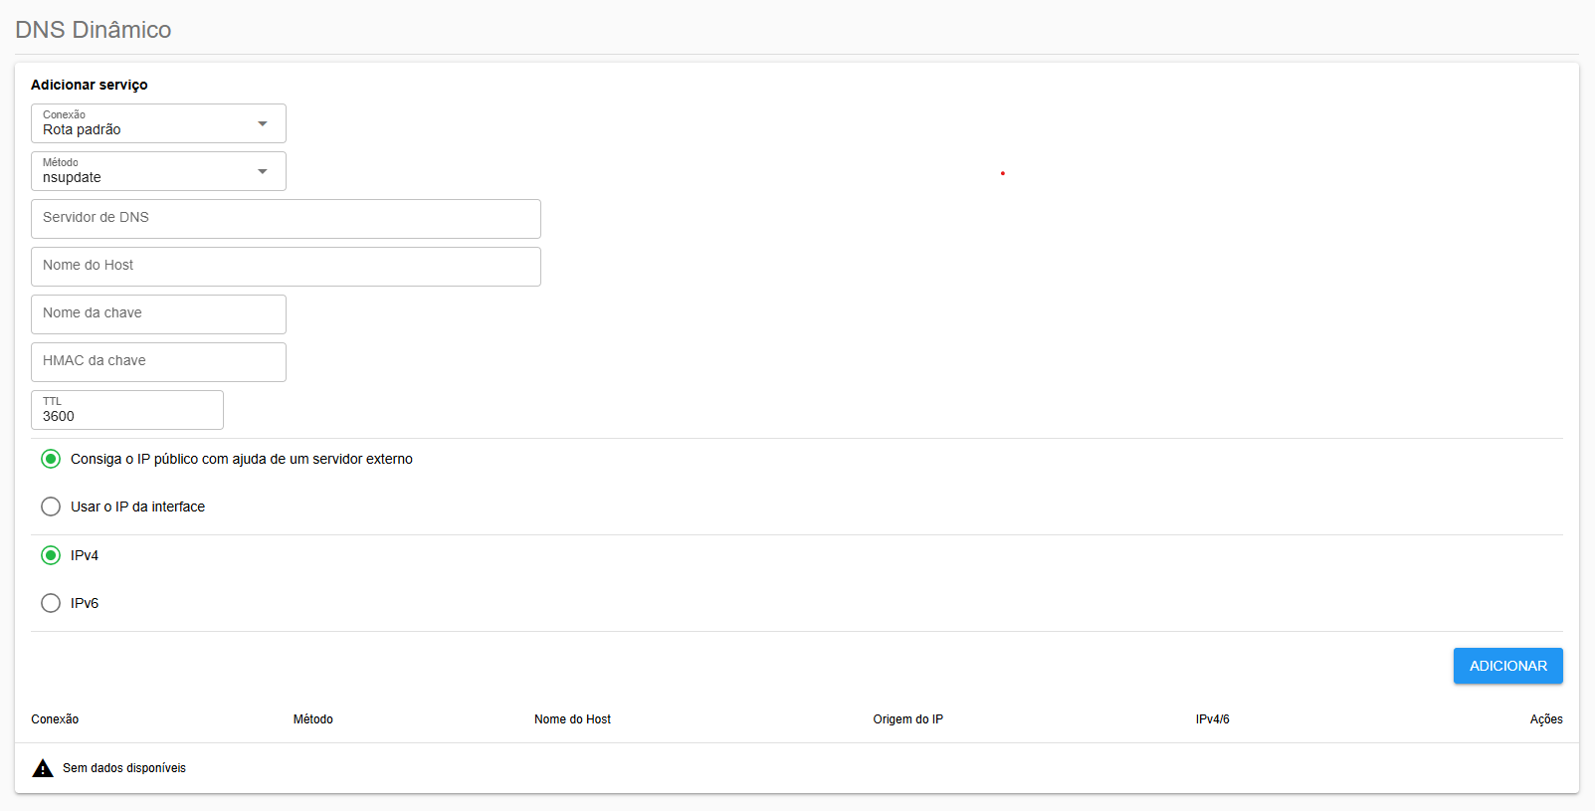
Task: Click the ADICIONAR button
Action: [1507, 666]
